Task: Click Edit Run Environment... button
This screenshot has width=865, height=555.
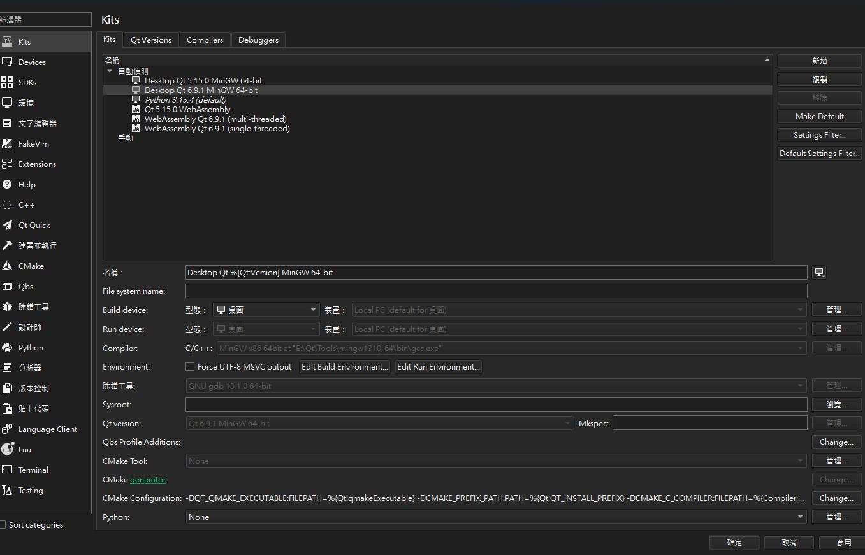Action: 438,366
